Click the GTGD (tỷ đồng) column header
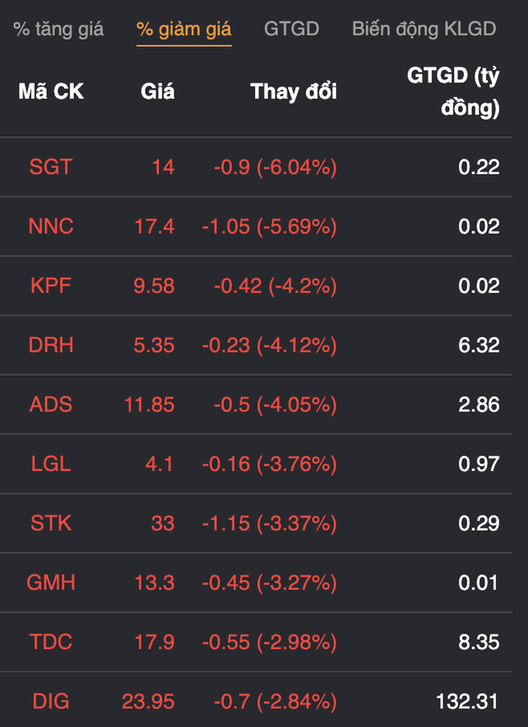Viewport: 528px width, 727px height. [x=453, y=92]
